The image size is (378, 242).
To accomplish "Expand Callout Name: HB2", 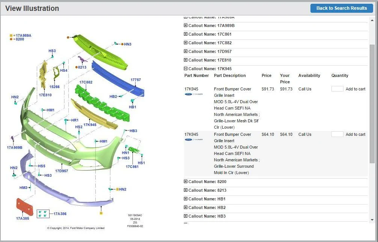I will point(185,207).
